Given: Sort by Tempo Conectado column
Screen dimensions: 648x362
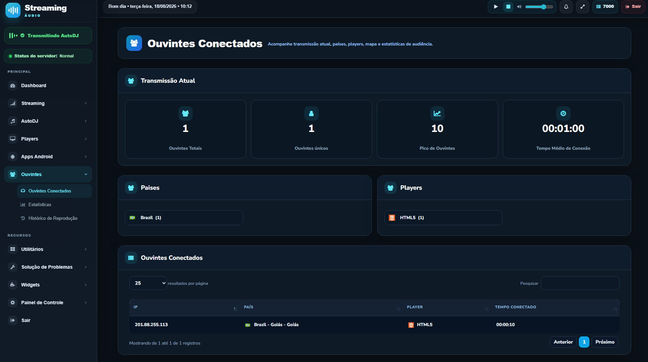Looking at the screenshot, I should tap(555, 307).
